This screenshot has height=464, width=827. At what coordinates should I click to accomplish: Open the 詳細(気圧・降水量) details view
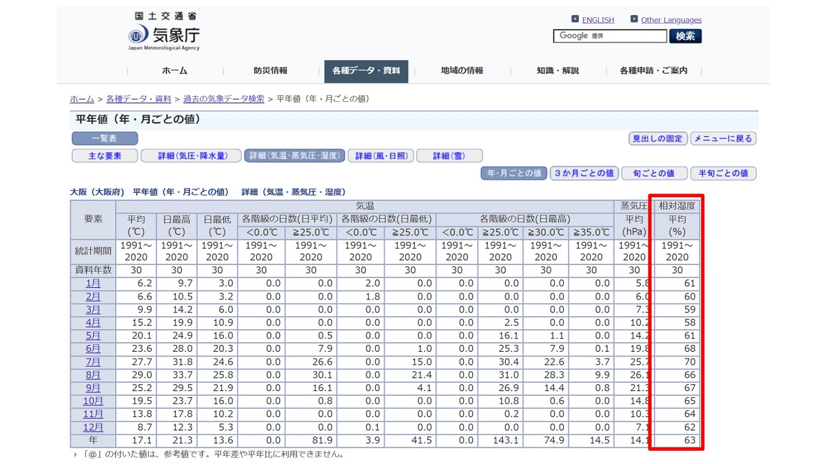[192, 155]
